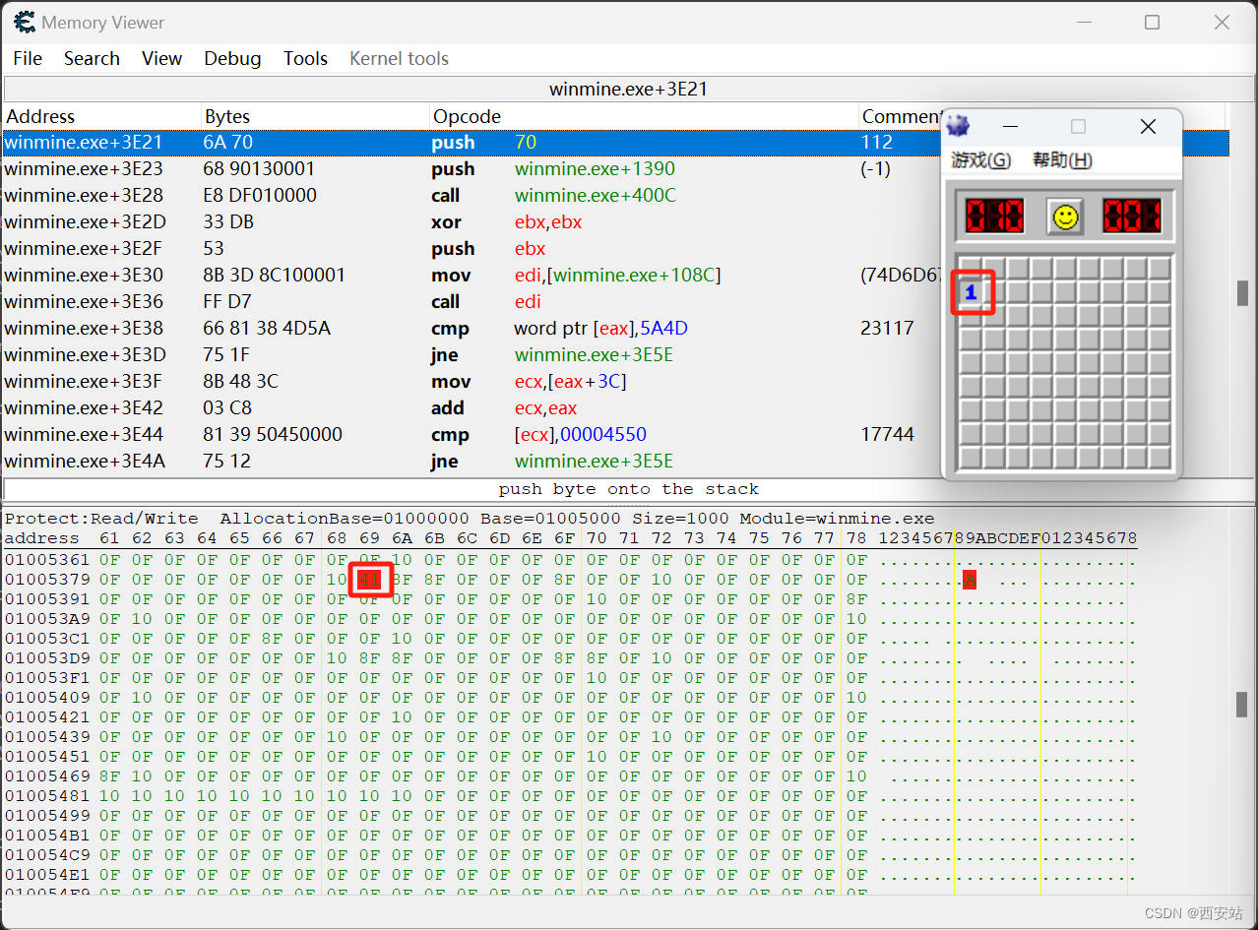Click the Cheat Engine logo icon
The image size is (1258, 930).
(25, 22)
